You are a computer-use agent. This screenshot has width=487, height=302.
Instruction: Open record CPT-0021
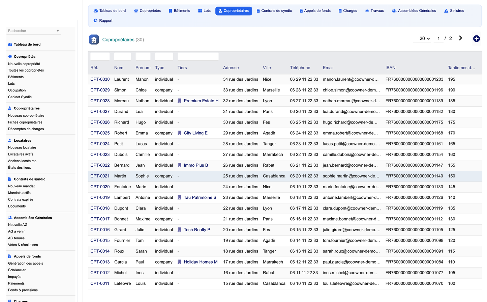100,176
